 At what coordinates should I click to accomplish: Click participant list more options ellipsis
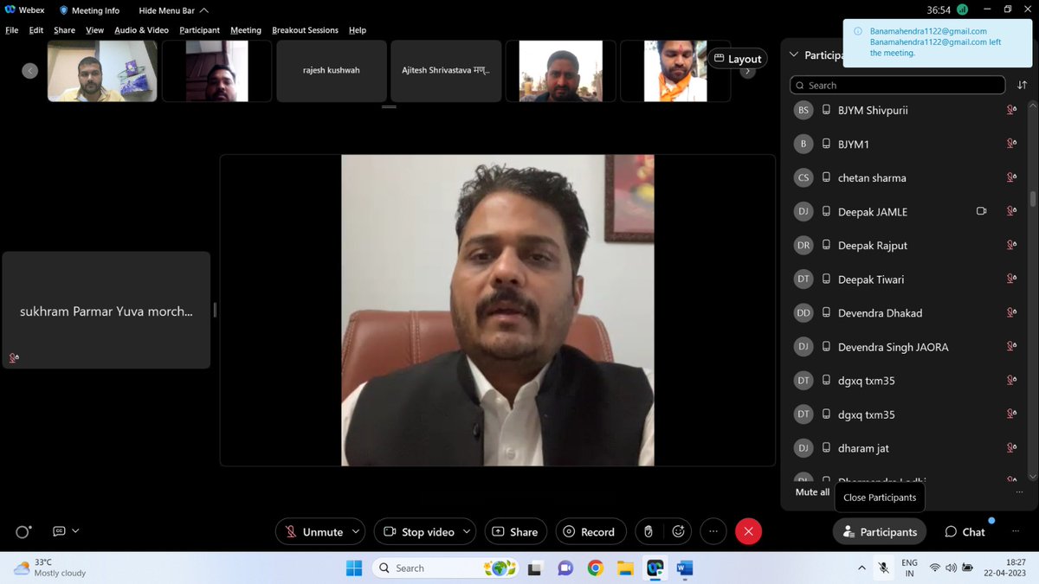click(1021, 491)
